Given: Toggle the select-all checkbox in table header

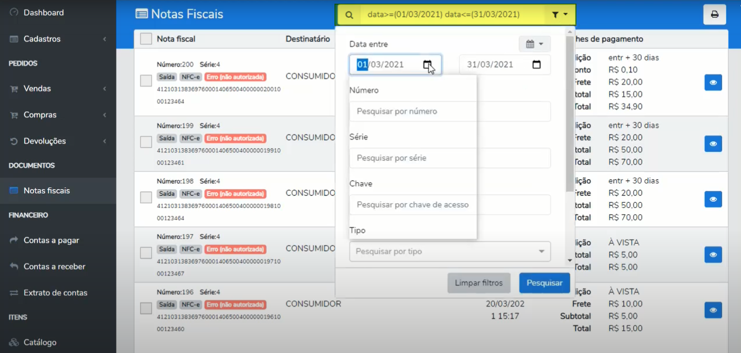Looking at the screenshot, I should [x=146, y=39].
